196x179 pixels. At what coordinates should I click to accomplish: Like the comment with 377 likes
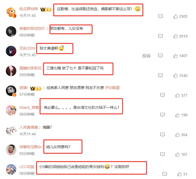[177, 95]
